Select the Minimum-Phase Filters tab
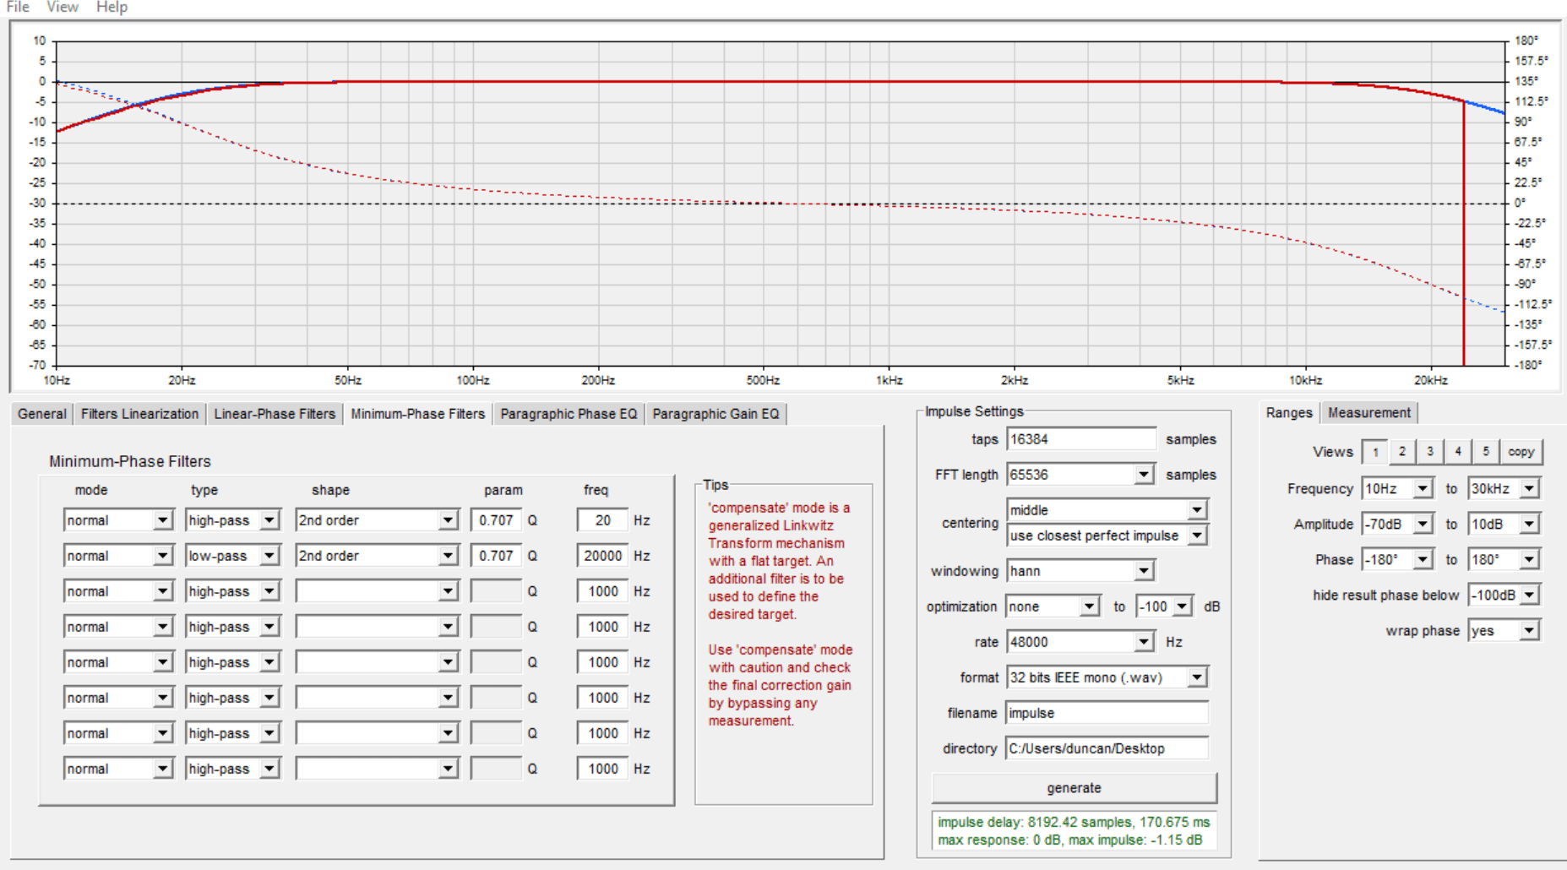The height and width of the screenshot is (870, 1567). click(x=418, y=414)
